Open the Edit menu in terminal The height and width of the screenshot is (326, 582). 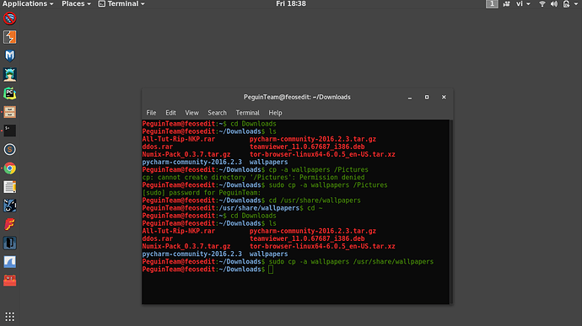point(170,113)
